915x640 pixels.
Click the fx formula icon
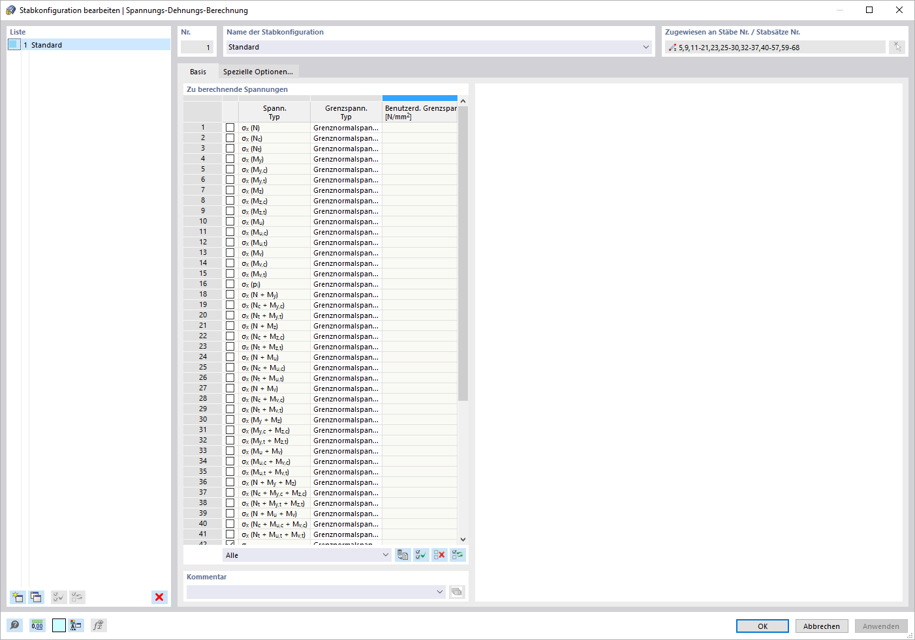pos(99,626)
